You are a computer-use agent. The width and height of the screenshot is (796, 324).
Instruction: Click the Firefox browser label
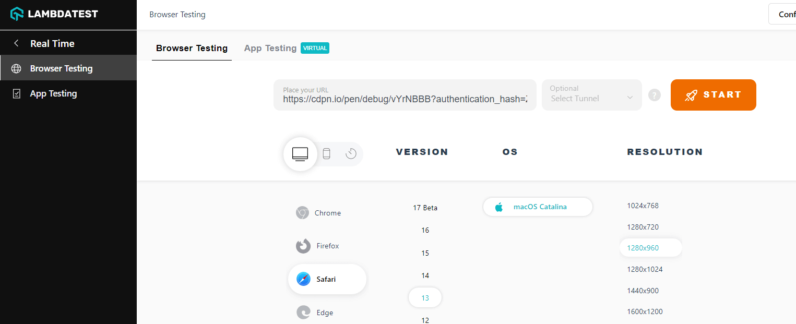tap(328, 246)
